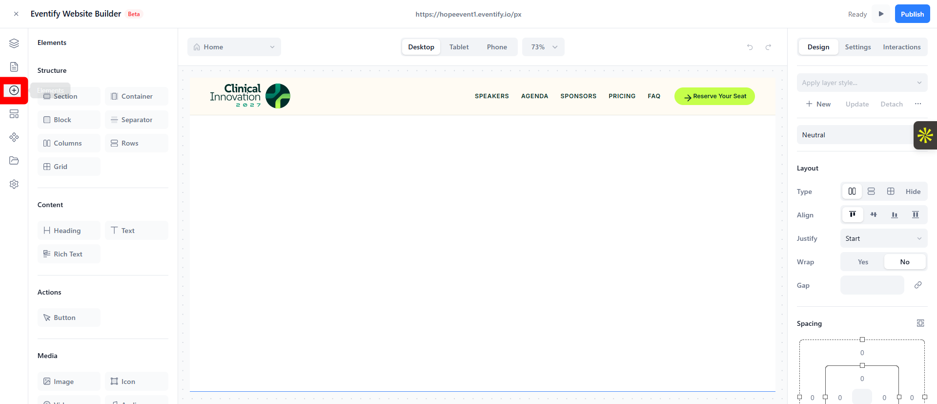Open the Neutral state selector
This screenshot has height=404, width=937.
[x=855, y=135]
